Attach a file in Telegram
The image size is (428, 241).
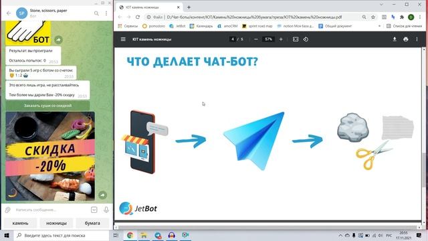click(x=7, y=210)
